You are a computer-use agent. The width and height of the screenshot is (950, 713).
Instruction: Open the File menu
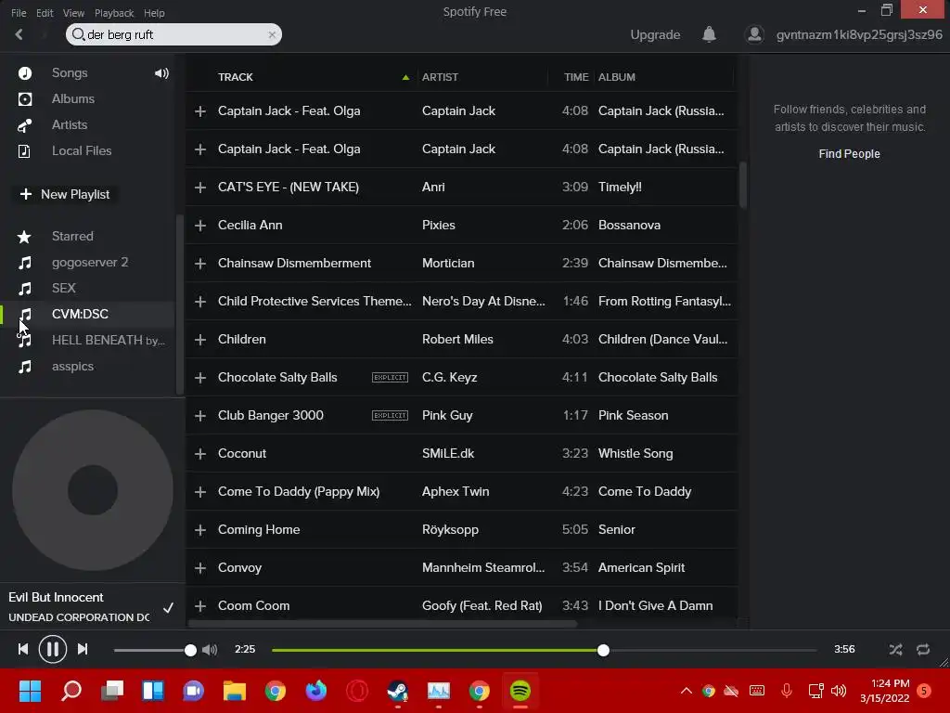click(x=19, y=13)
